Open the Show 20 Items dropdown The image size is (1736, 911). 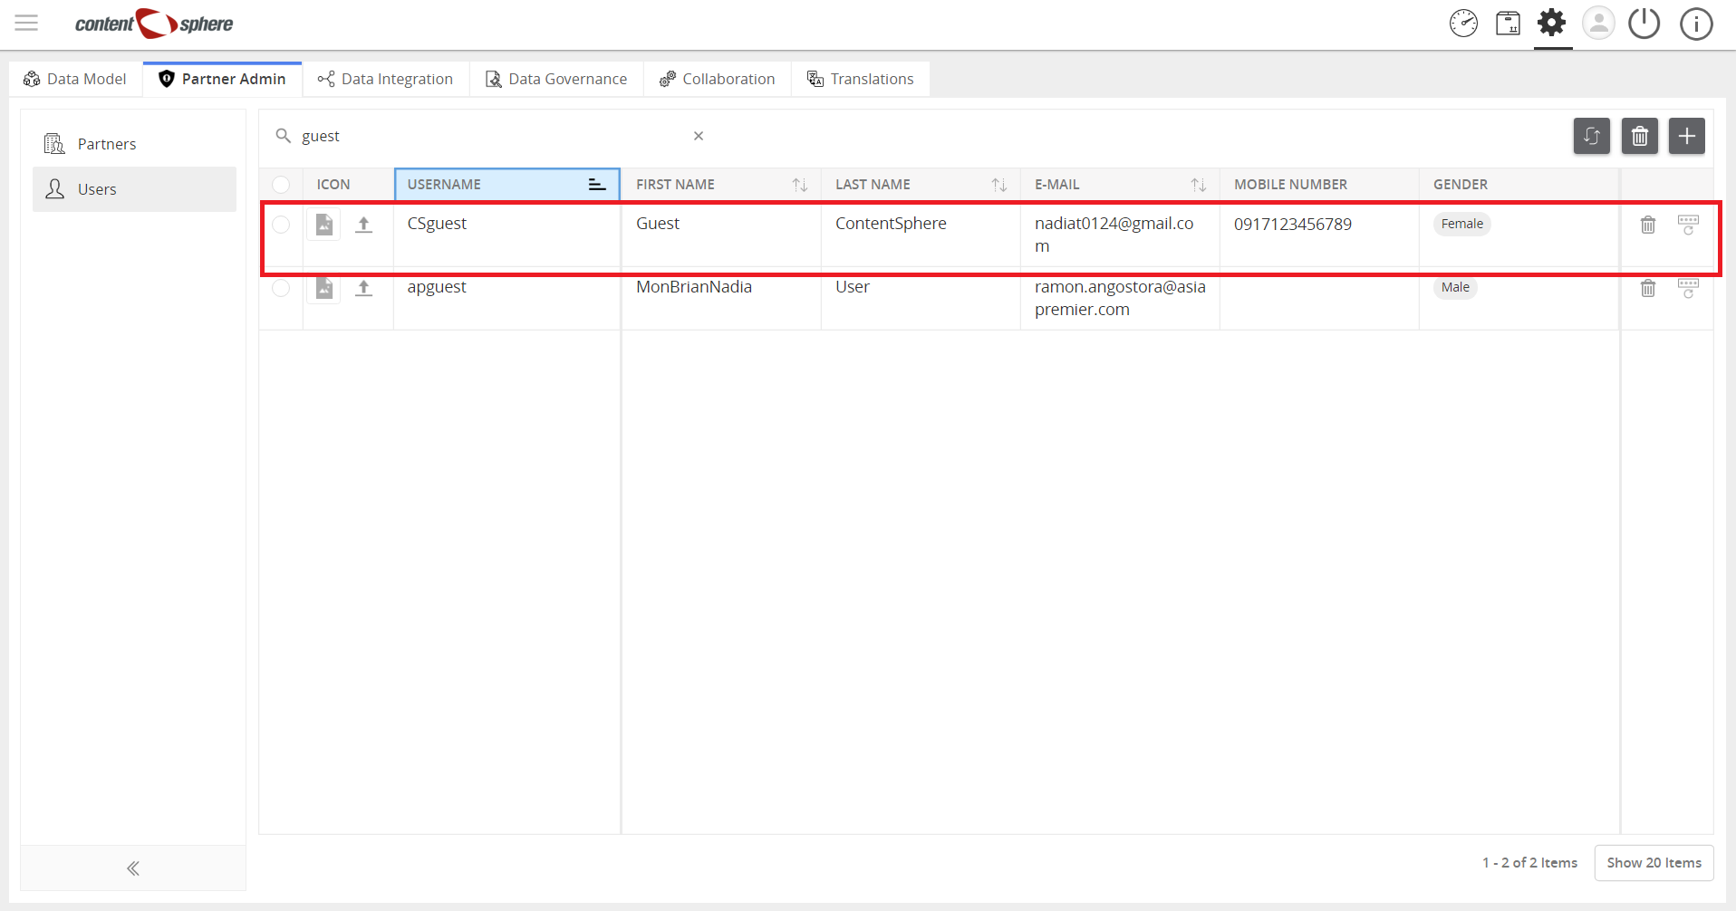point(1654,863)
